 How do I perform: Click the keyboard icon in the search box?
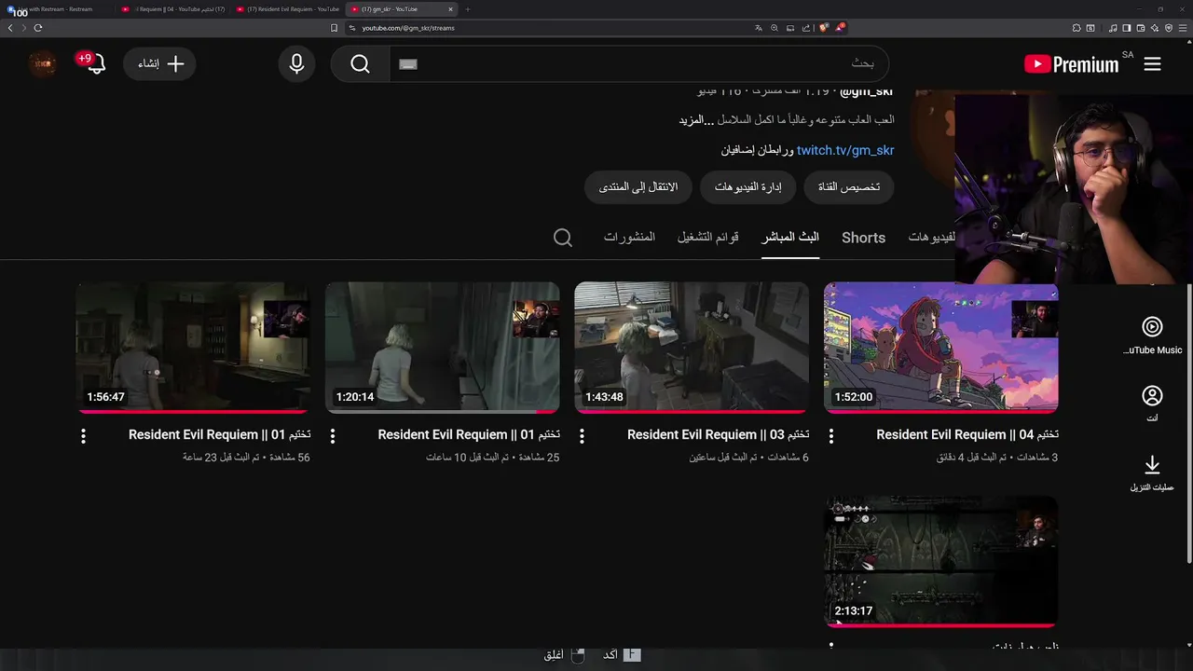(408, 64)
